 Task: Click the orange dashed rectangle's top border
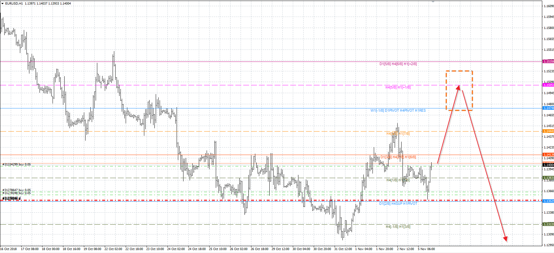[x=459, y=71]
